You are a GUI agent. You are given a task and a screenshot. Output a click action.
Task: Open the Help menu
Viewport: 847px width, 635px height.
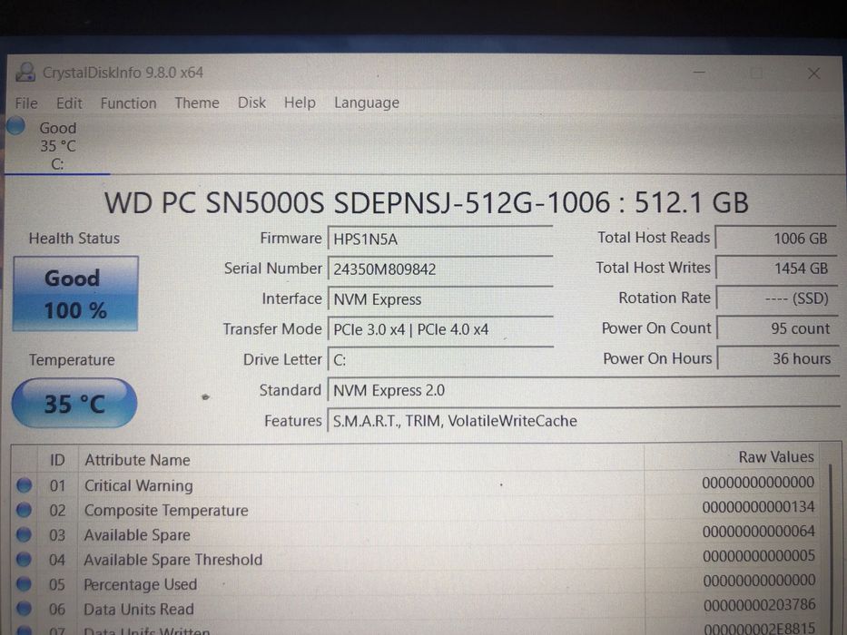pyautogui.click(x=300, y=102)
